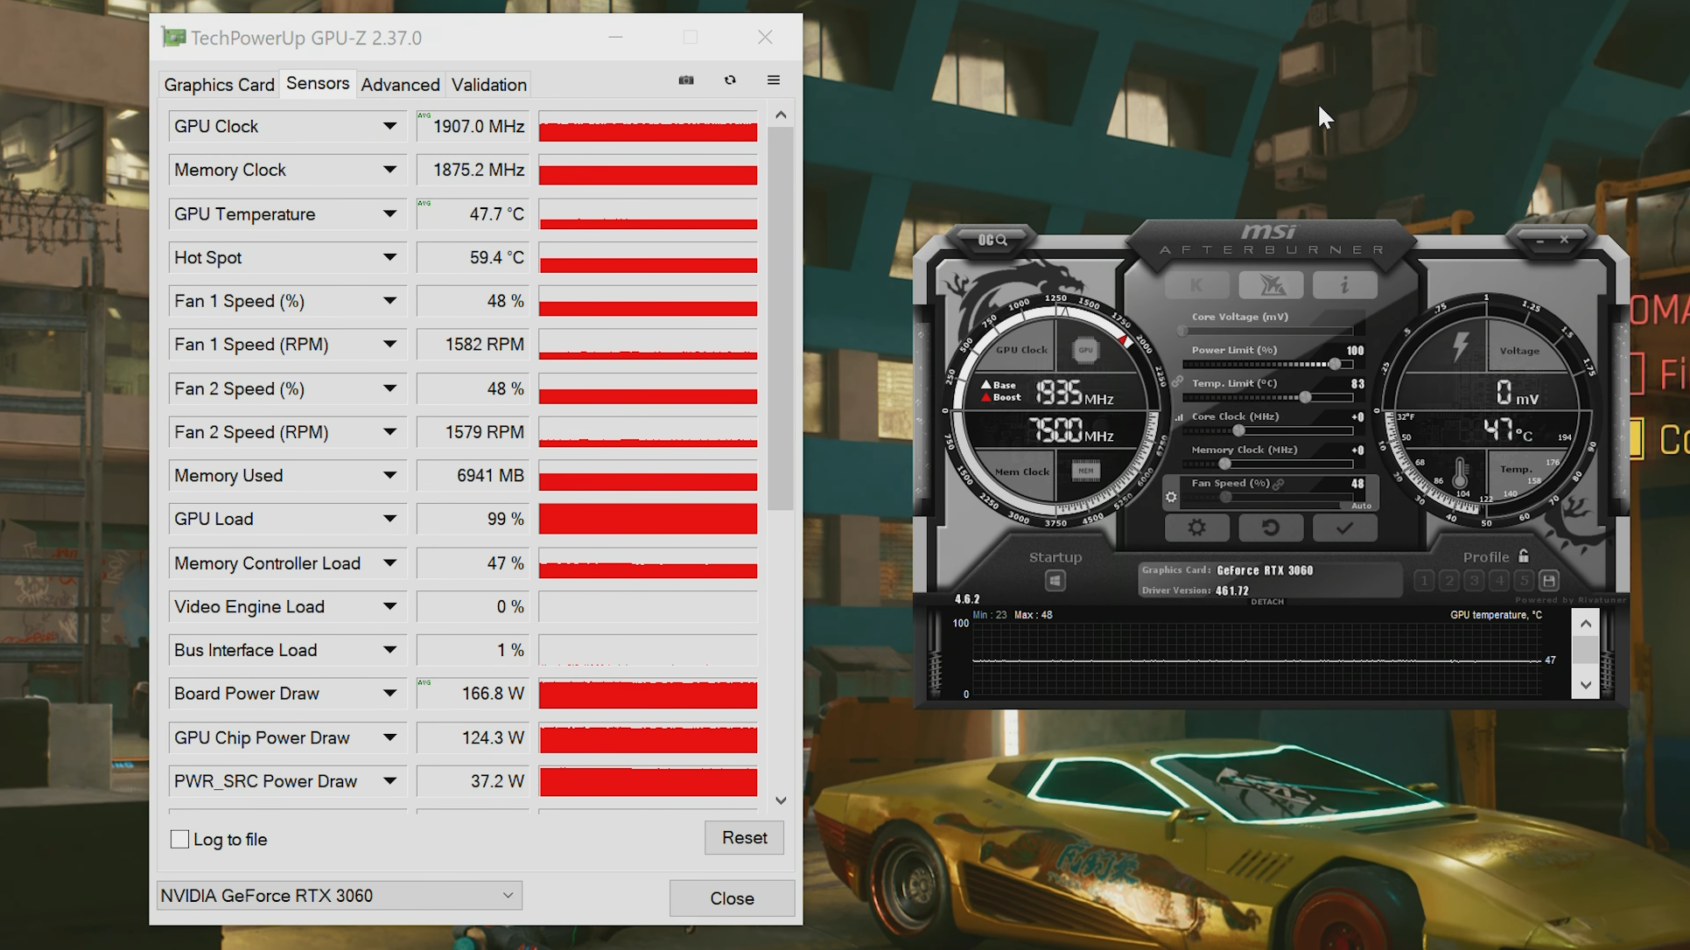Toggle Auto fan speed mode in Afterburner
The height and width of the screenshot is (950, 1690).
[1361, 506]
